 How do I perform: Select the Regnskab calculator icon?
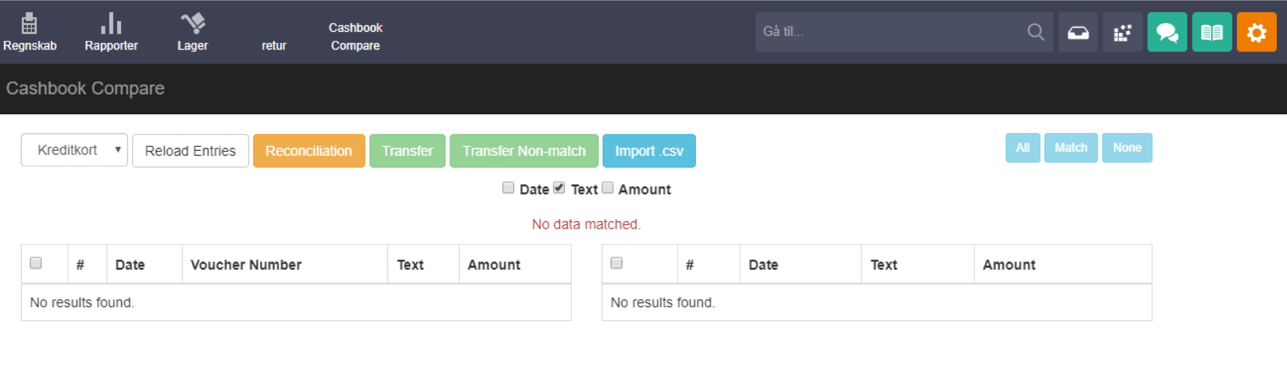click(30, 23)
